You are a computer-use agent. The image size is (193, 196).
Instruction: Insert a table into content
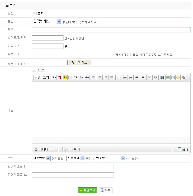[x=173, y=78]
